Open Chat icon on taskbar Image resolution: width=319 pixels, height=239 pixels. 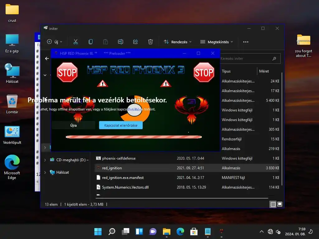153,232
